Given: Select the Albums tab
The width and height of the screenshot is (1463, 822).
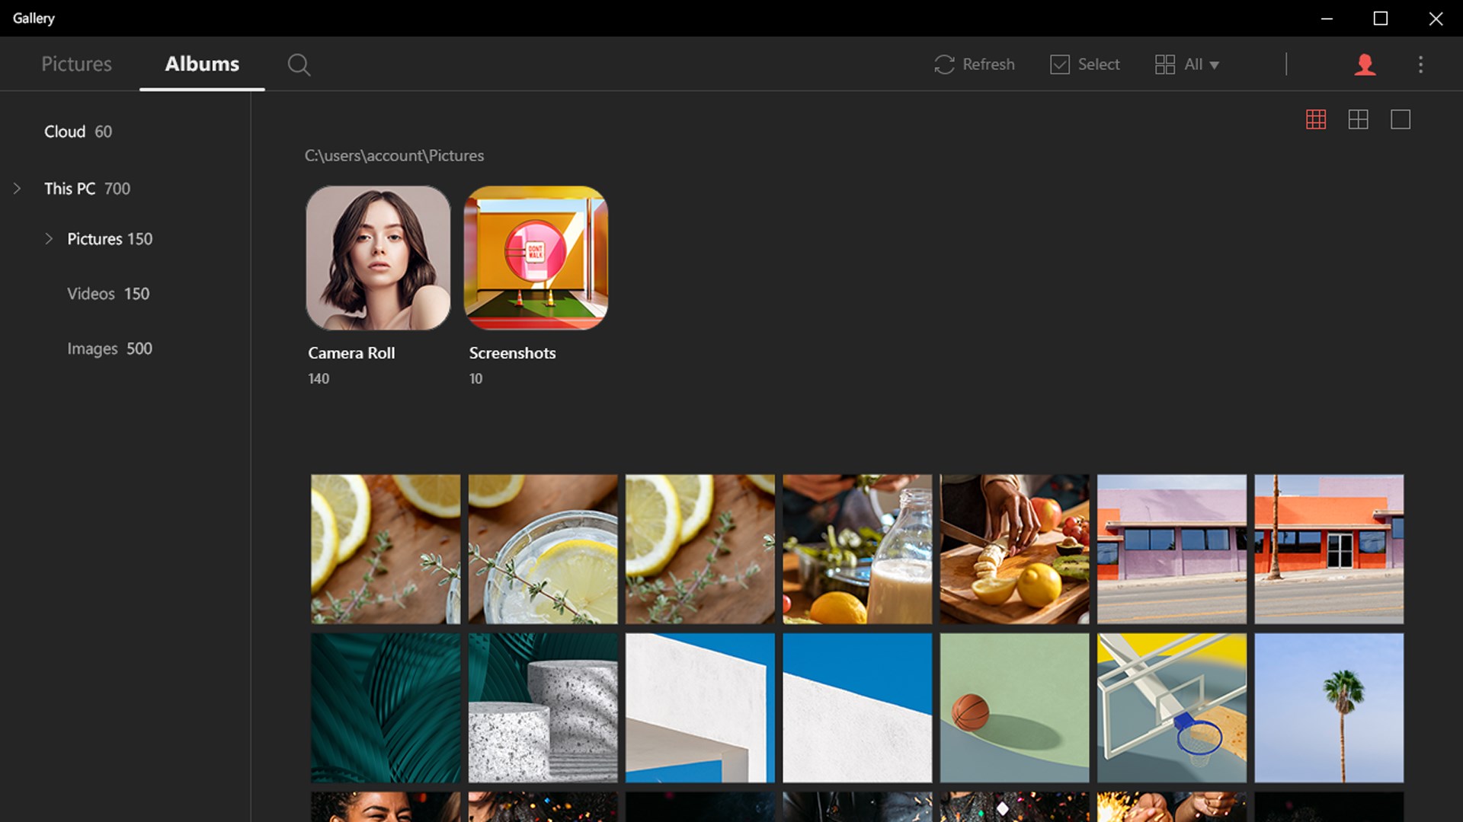Looking at the screenshot, I should pos(202,64).
